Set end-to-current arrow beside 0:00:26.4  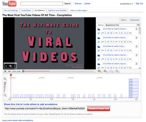(130, 42)
